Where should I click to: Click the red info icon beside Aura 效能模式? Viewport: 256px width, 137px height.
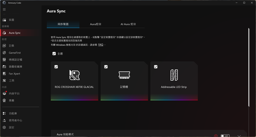(216, 136)
